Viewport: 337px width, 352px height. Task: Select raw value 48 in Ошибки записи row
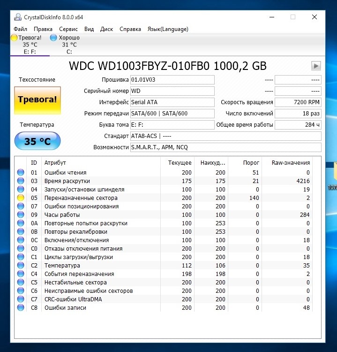click(306, 308)
